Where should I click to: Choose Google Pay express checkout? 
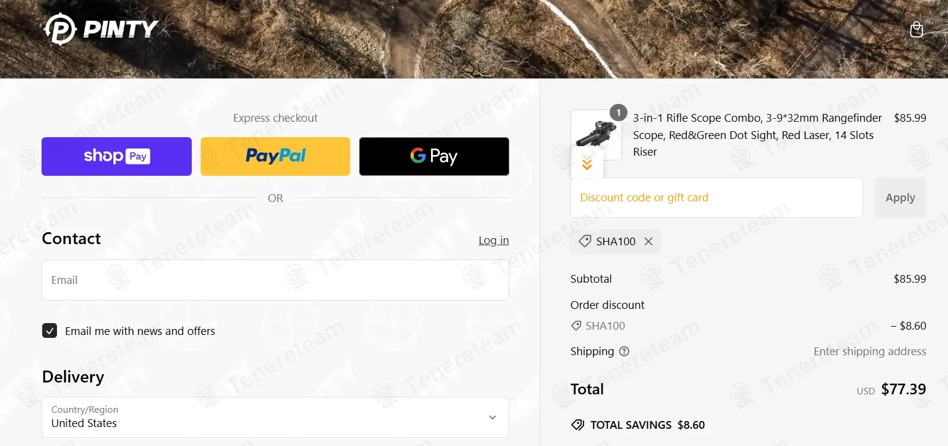click(434, 156)
